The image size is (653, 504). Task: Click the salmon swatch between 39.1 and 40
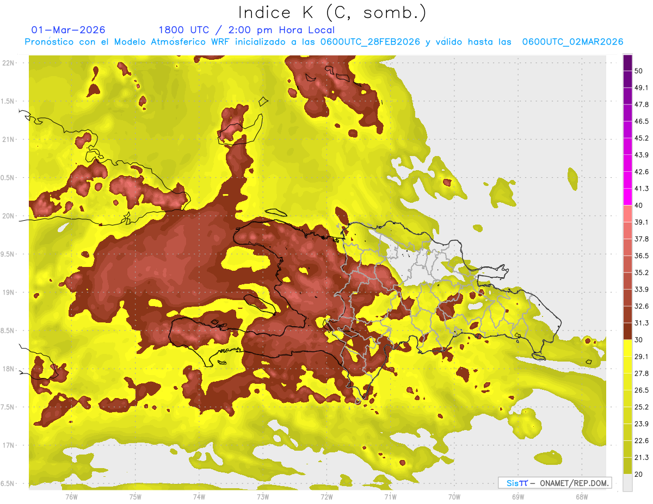627,214
